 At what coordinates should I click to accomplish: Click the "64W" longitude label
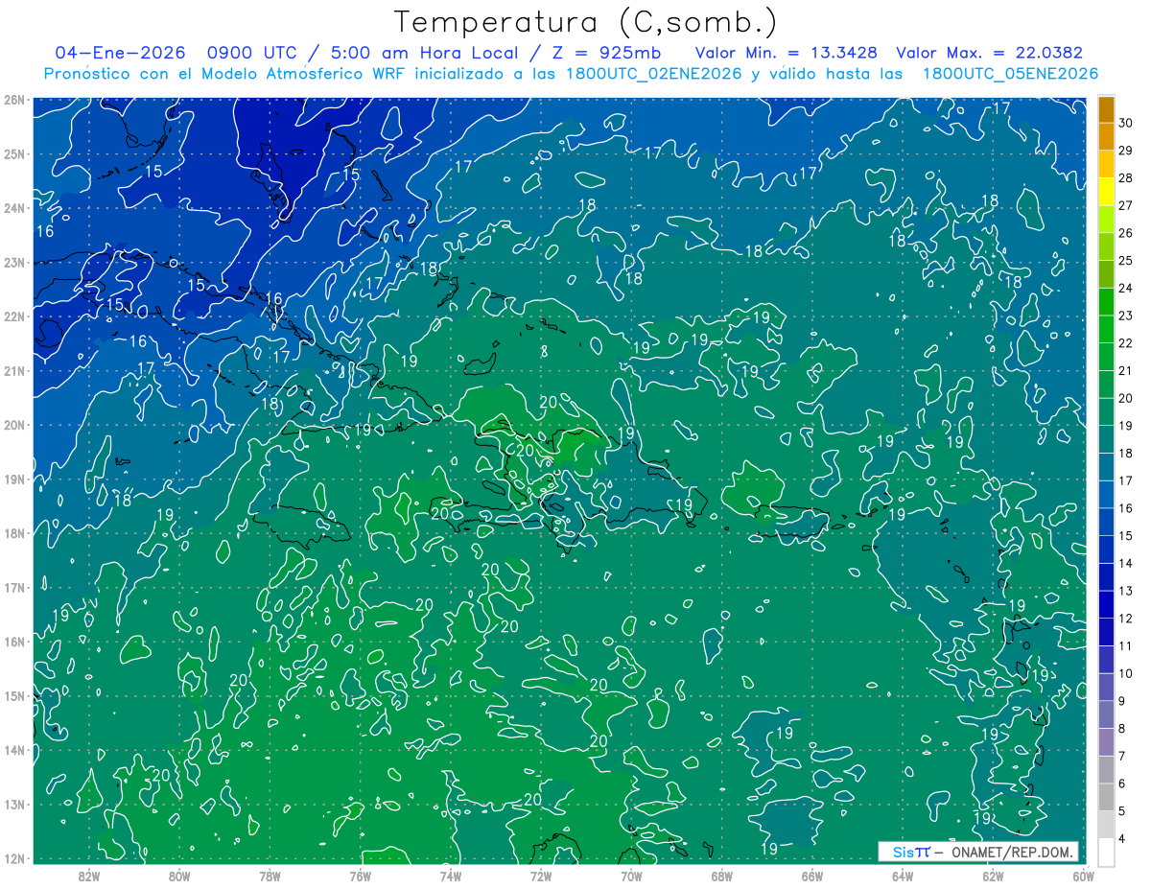[903, 876]
